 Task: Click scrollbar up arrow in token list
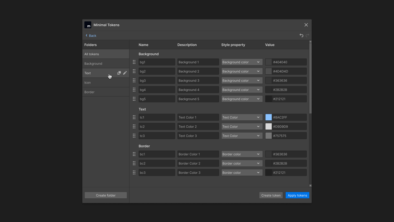tap(310, 42)
